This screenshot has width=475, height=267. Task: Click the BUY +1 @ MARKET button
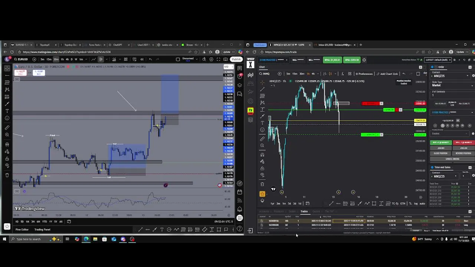(x=441, y=143)
